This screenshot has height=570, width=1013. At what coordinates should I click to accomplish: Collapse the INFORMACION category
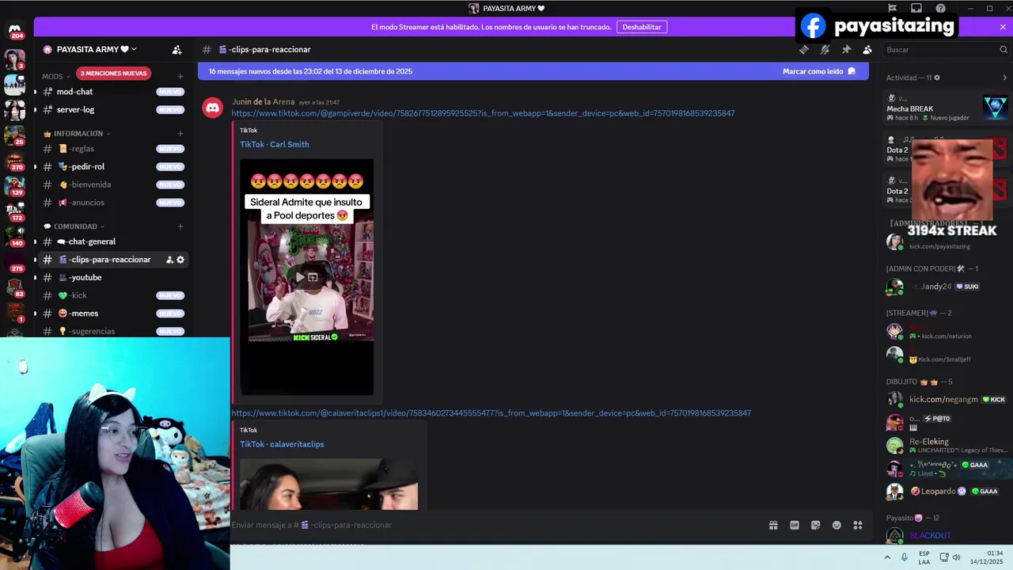tap(78, 134)
